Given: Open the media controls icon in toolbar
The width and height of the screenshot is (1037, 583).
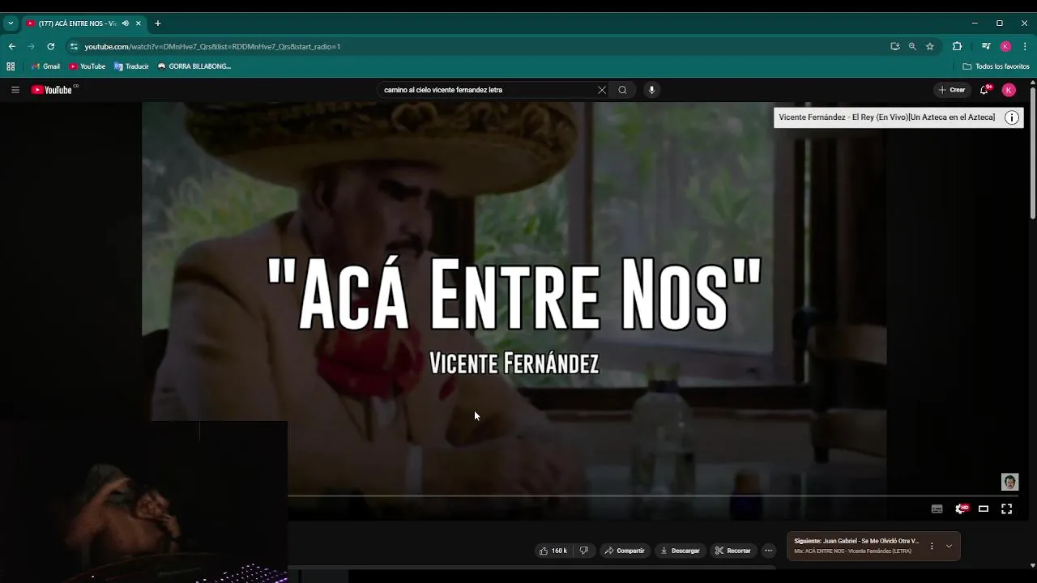Looking at the screenshot, I should tap(986, 46).
